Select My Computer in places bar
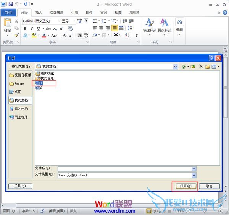The image size is (229, 215). pos(19,109)
